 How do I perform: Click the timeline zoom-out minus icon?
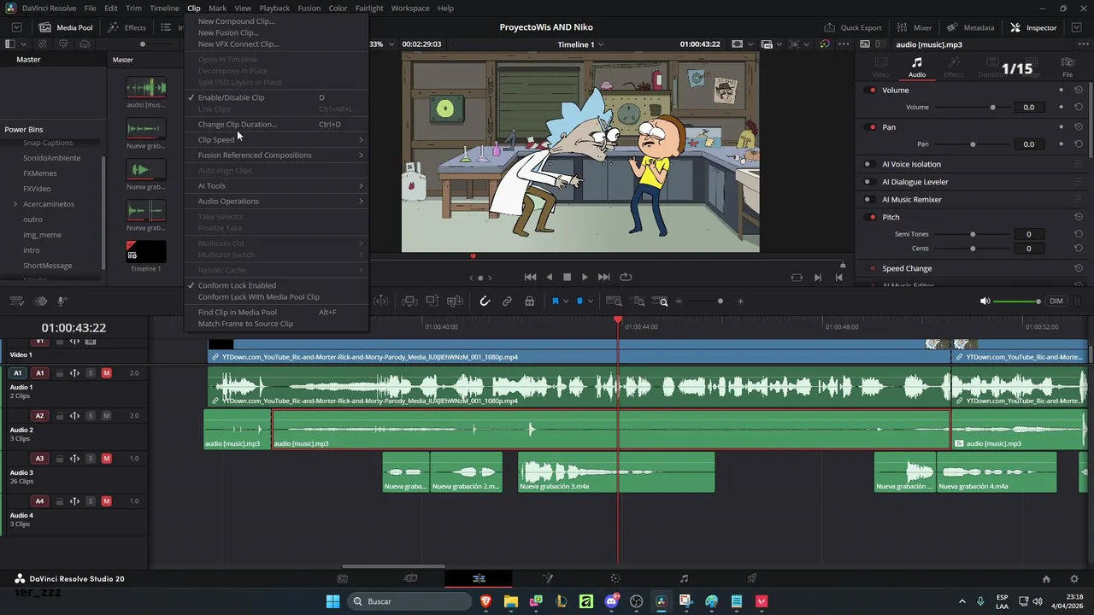pyautogui.click(x=679, y=301)
